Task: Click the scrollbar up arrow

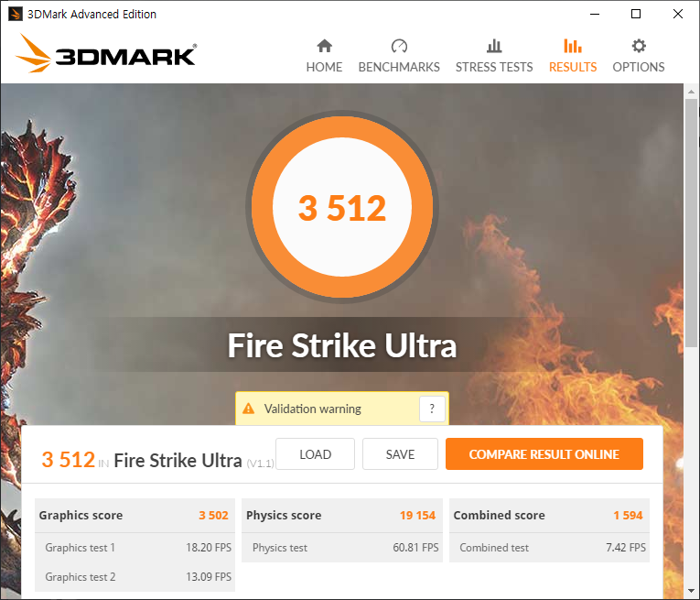Action: pos(691,92)
